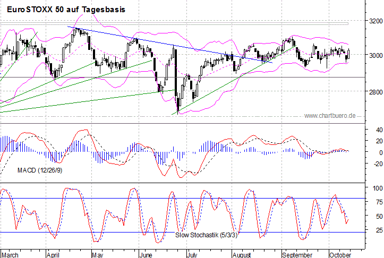
Task: Click the 'October' month label
Action: [x=340, y=255]
